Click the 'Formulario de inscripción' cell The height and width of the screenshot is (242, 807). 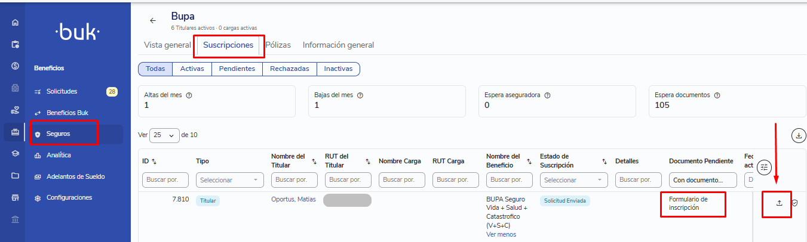[x=688, y=203]
